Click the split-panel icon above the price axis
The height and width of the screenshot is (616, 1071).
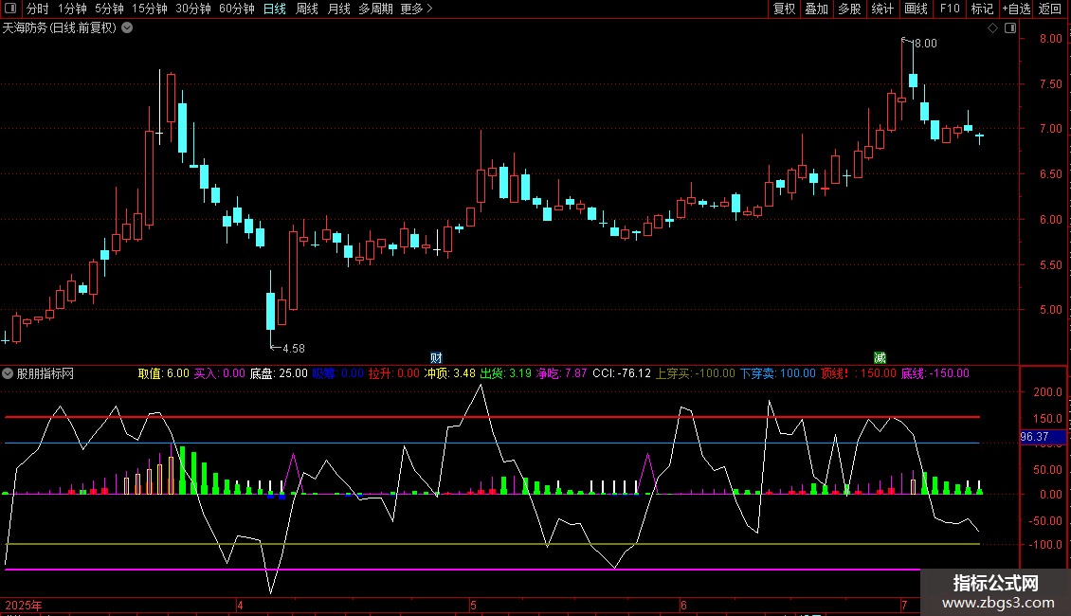point(1010,28)
